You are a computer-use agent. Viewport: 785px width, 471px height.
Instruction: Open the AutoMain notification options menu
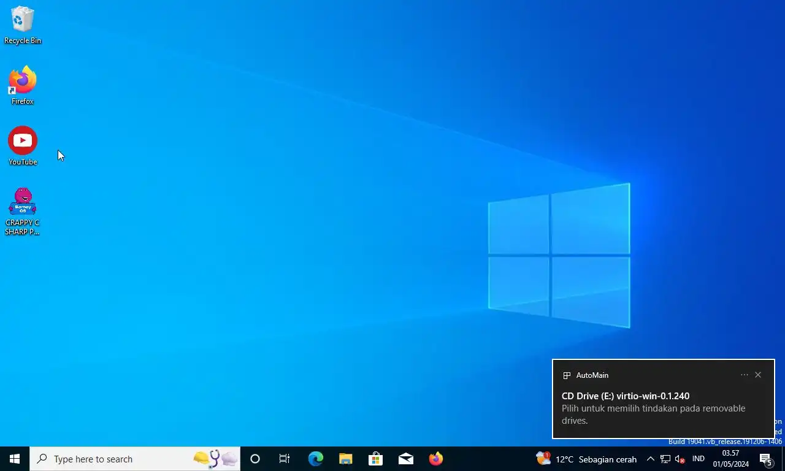(745, 375)
